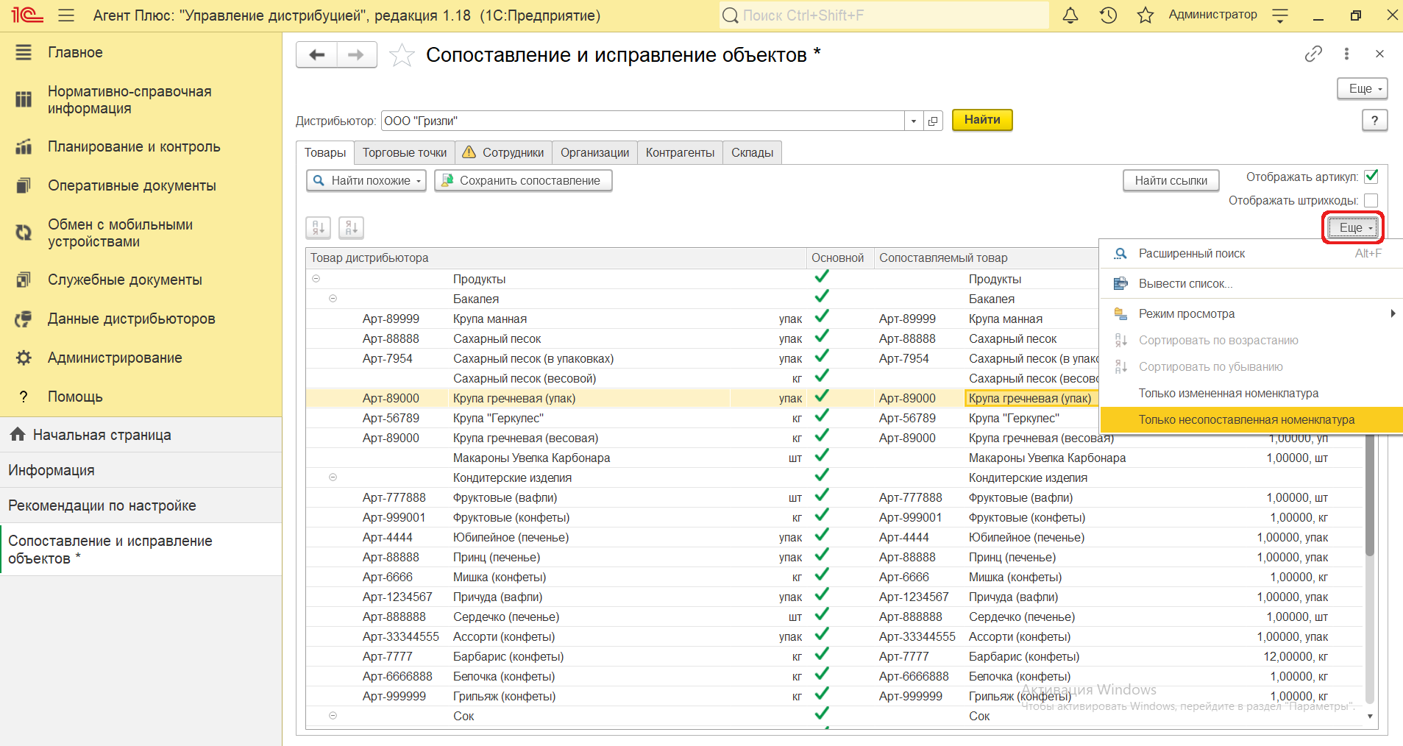
Task: Copy link to this form icon
Action: point(1313,54)
